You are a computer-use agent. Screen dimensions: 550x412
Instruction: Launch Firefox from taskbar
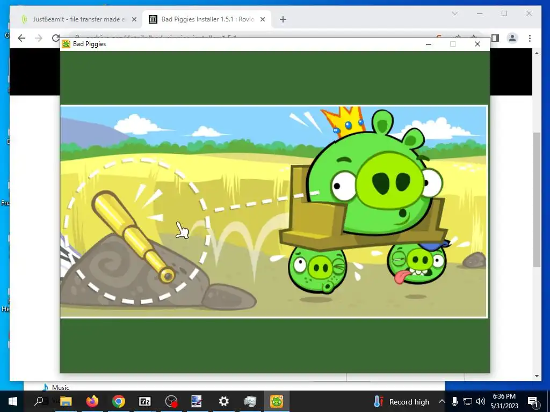pyautogui.click(x=92, y=401)
